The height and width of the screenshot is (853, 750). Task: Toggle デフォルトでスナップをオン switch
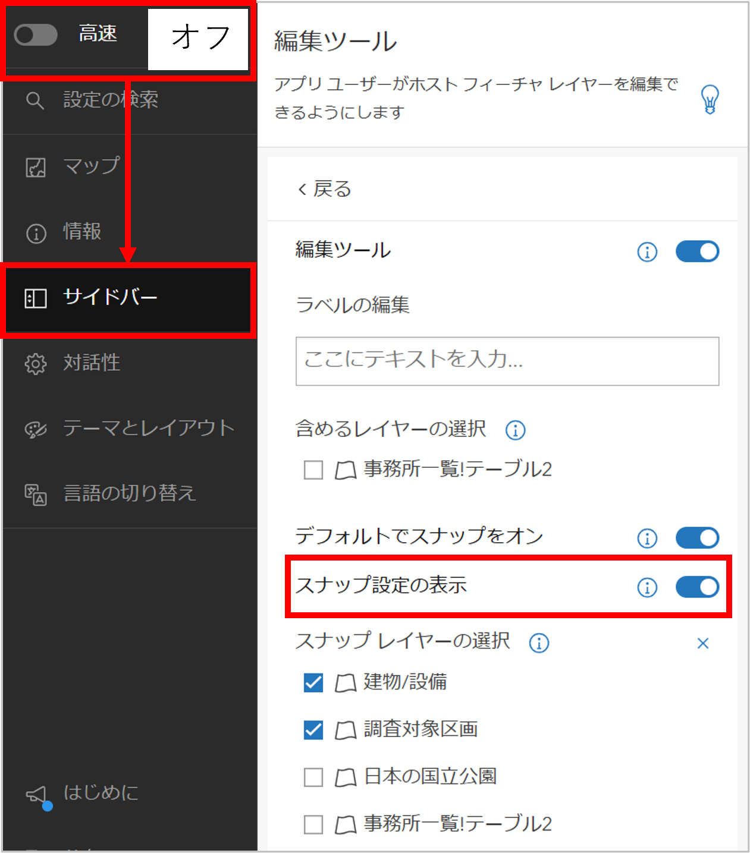pos(697,538)
